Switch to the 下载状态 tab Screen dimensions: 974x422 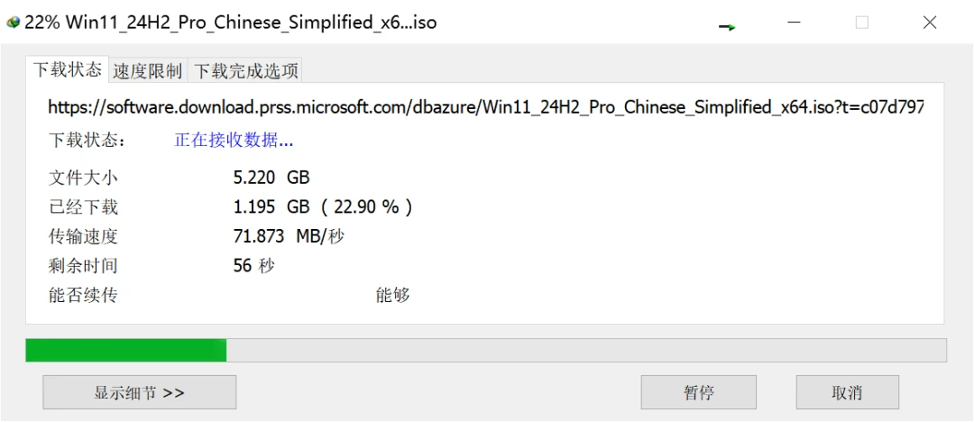[x=67, y=69]
